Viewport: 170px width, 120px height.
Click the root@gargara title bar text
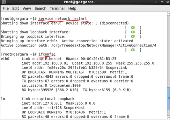coord(80,2)
